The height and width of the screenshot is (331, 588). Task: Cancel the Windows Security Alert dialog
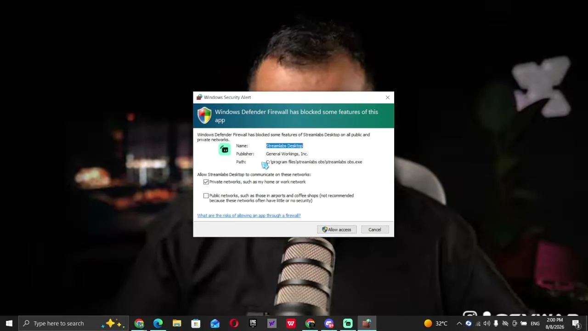374,230
